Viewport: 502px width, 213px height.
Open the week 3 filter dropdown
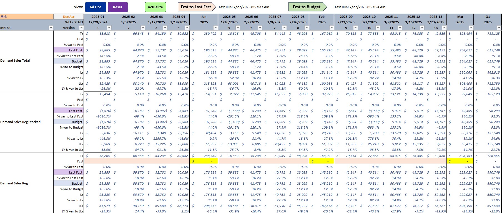[x=165, y=28]
